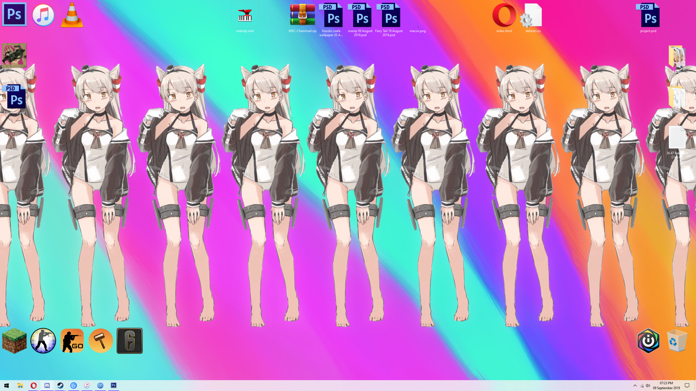
Task: Click the CS:GO desktop shortcut
Action: pyautogui.click(x=72, y=340)
